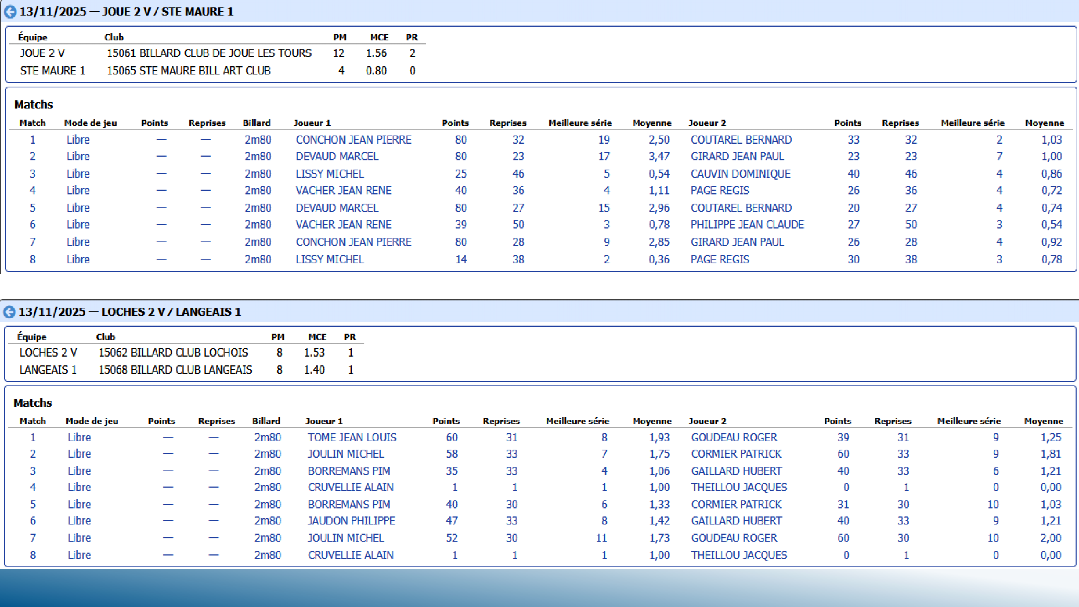Click THEILLOU JACQUES in Loches match 4
The width and height of the screenshot is (1079, 607).
(x=739, y=487)
